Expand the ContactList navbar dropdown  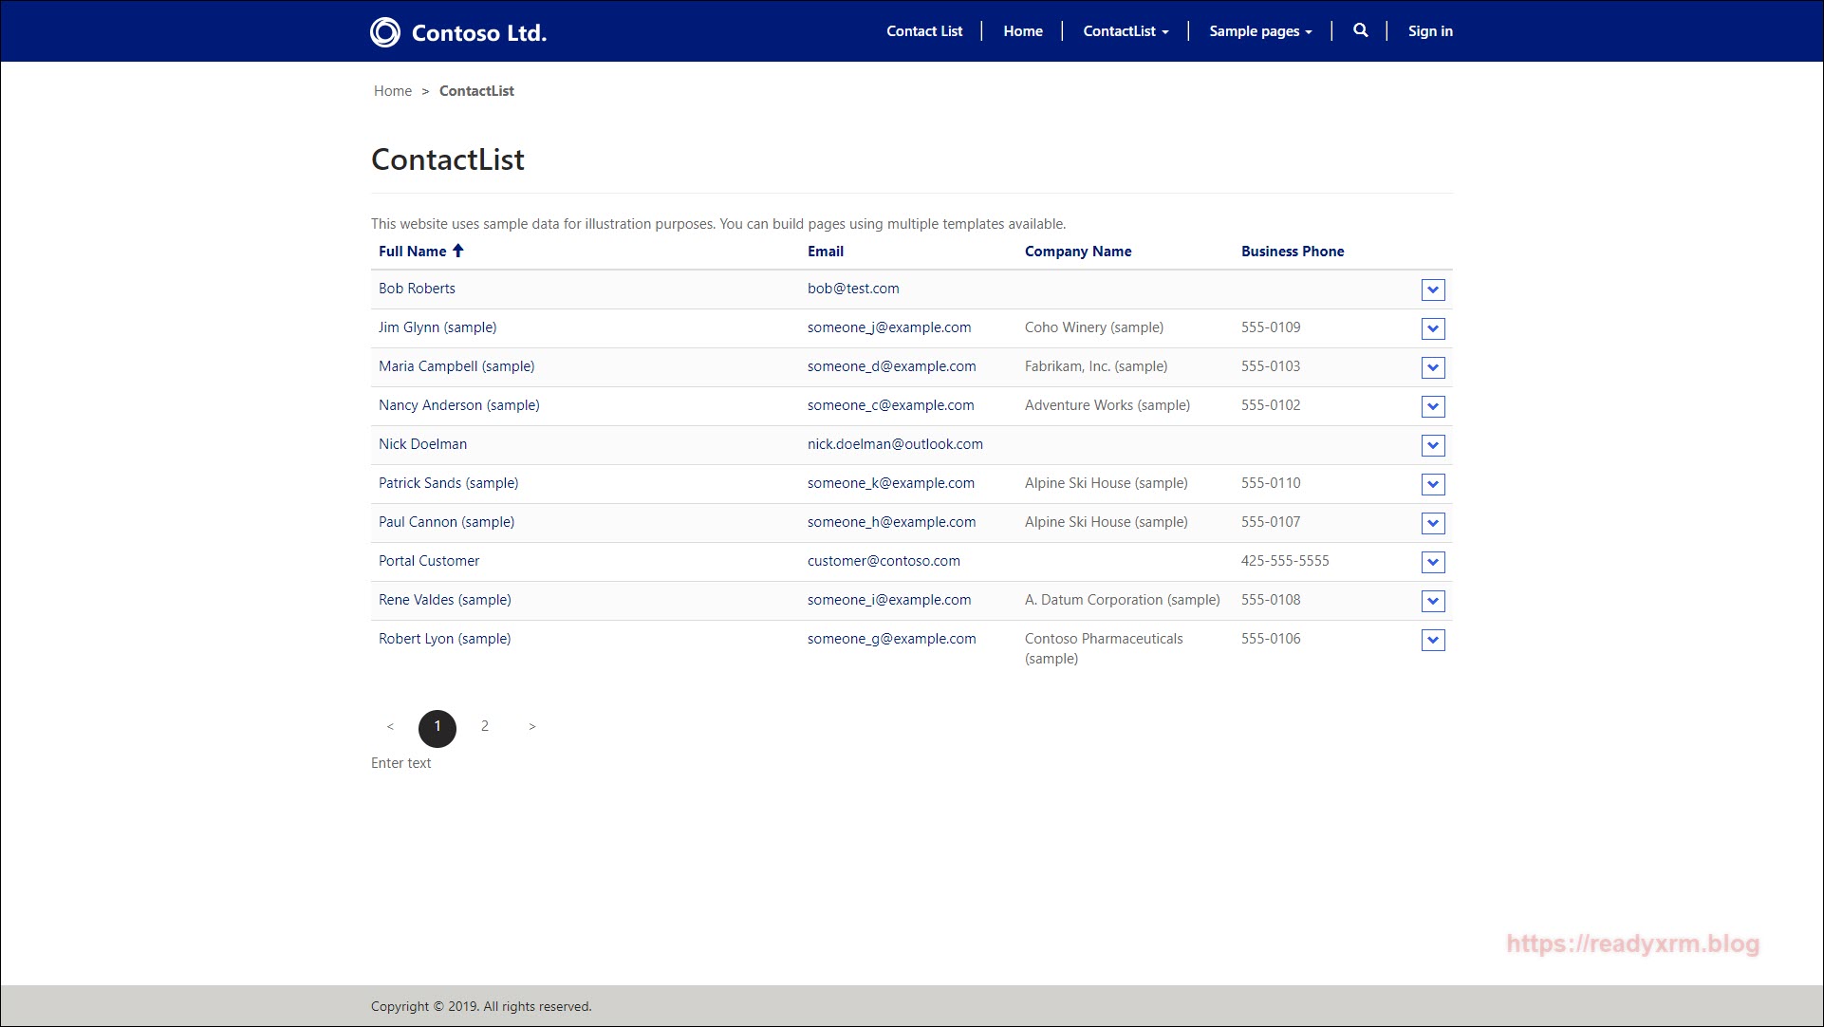pyautogui.click(x=1126, y=31)
